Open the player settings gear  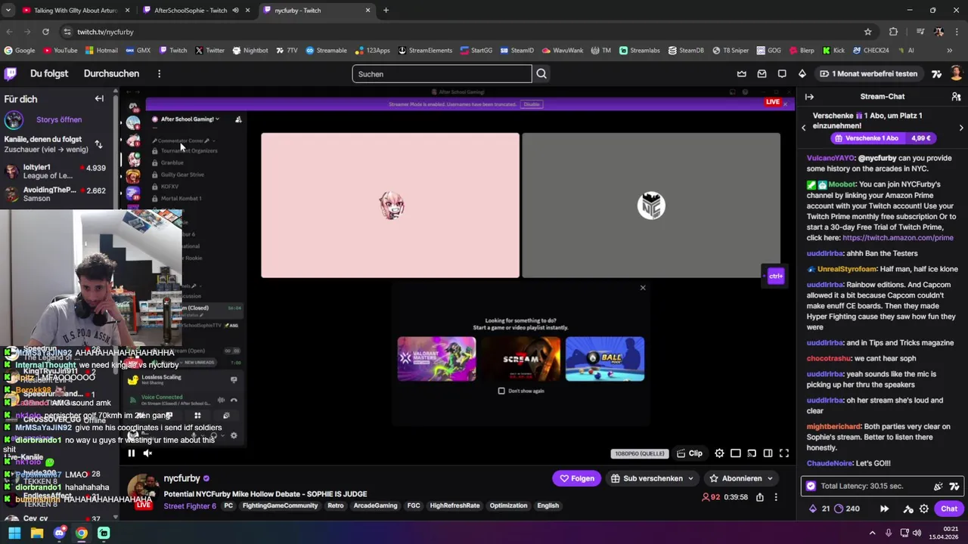tap(719, 453)
